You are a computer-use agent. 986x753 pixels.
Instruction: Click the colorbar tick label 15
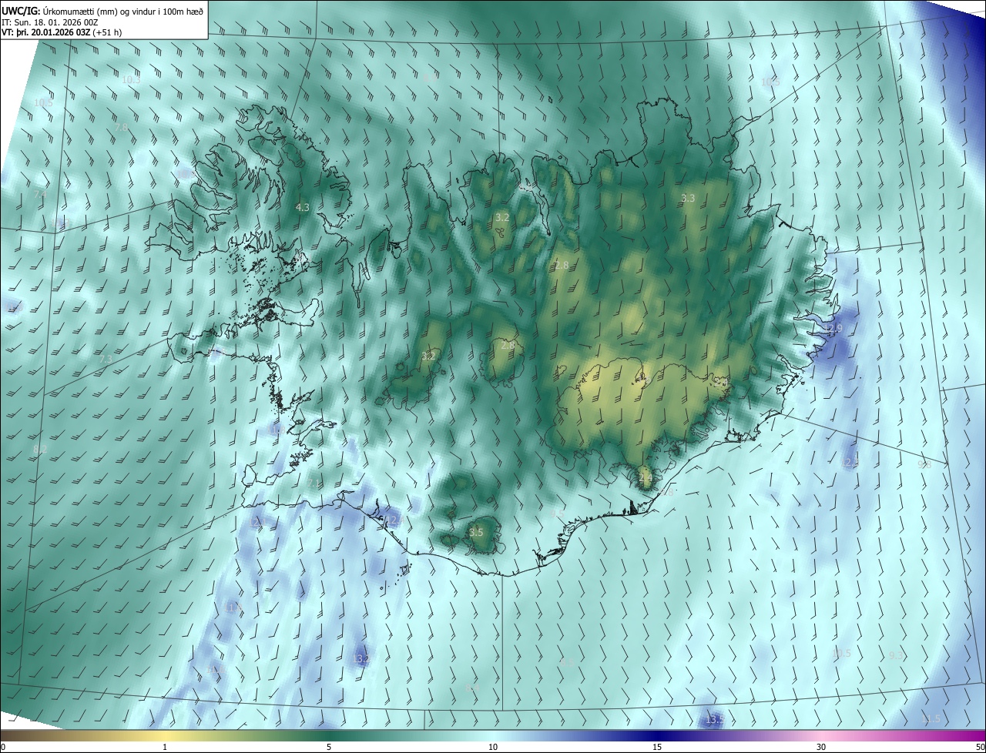657,747
